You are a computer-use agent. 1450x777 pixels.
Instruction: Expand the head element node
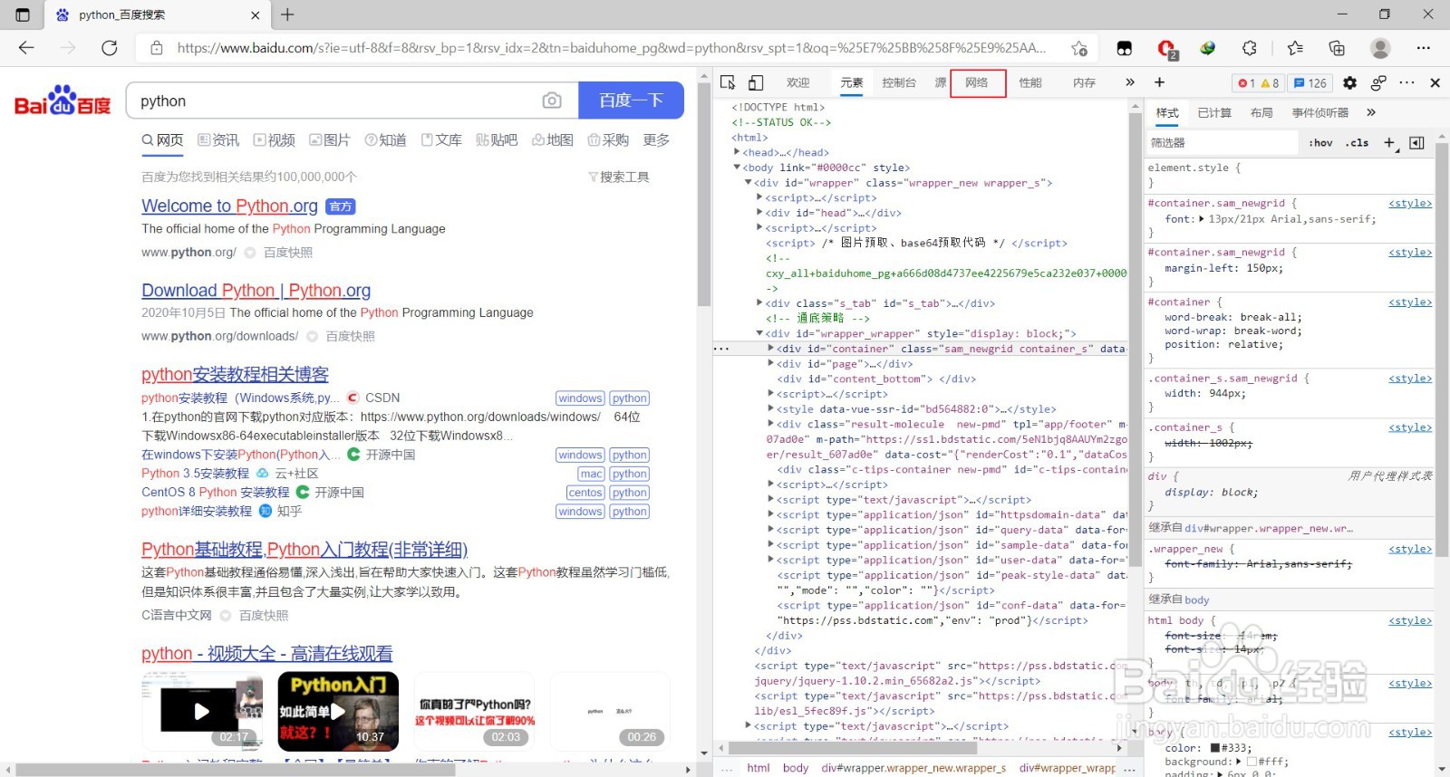[x=737, y=152]
